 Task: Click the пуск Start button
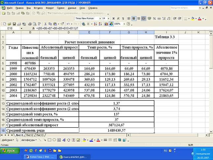click(x=10, y=151)
